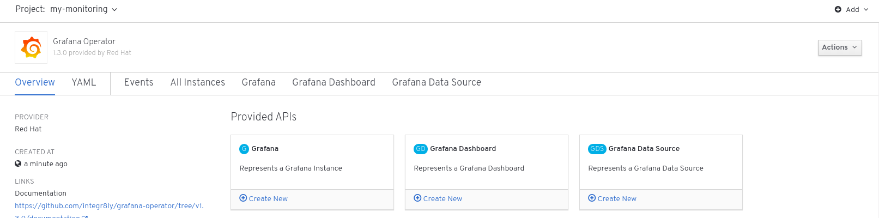Click the Grafana Dashboard card title
This screenshot has height=218, width=879.
click(x=463, y=149)
